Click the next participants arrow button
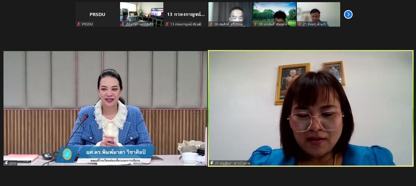Image resolution: width=416 pixels, height=186 pixels. 348,14
